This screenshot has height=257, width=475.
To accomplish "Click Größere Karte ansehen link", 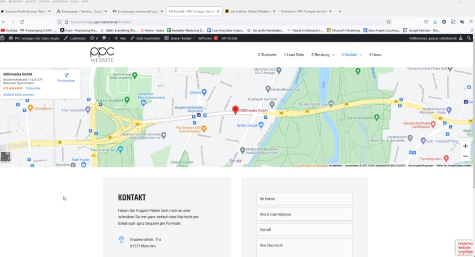I will click(x=19, y=95).
